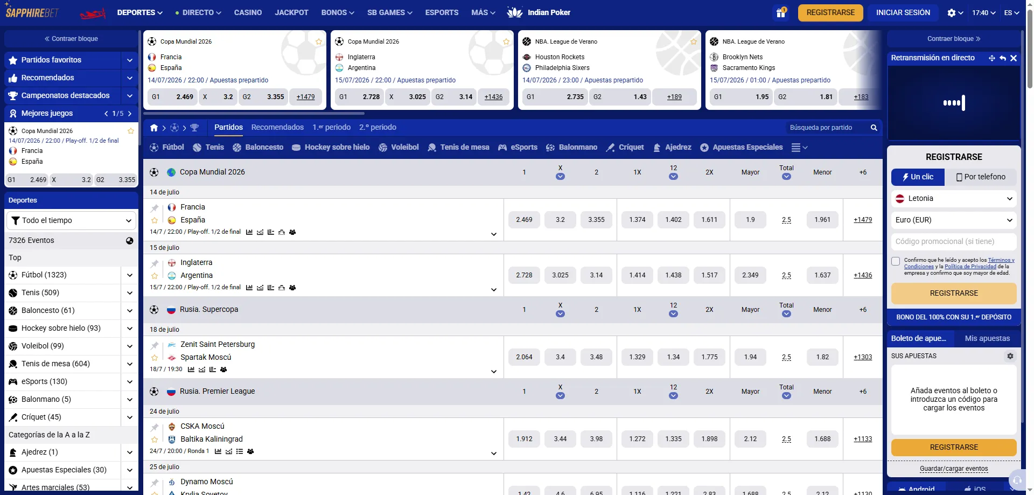1034x495 pixels.
Task: Click the return arrow in live broadcast header
Action: pyautogui.click(x=1003, y=58)
